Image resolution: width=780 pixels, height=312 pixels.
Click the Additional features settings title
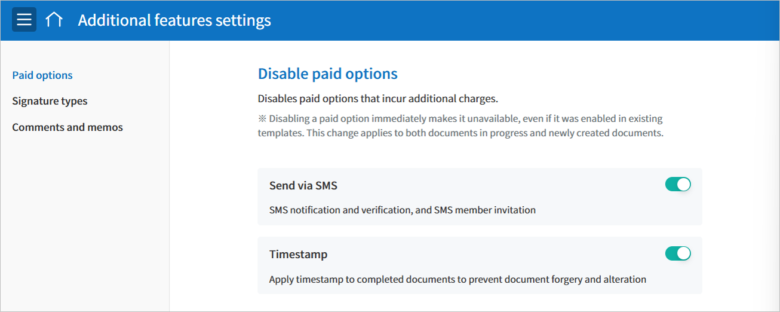point(174,20)
